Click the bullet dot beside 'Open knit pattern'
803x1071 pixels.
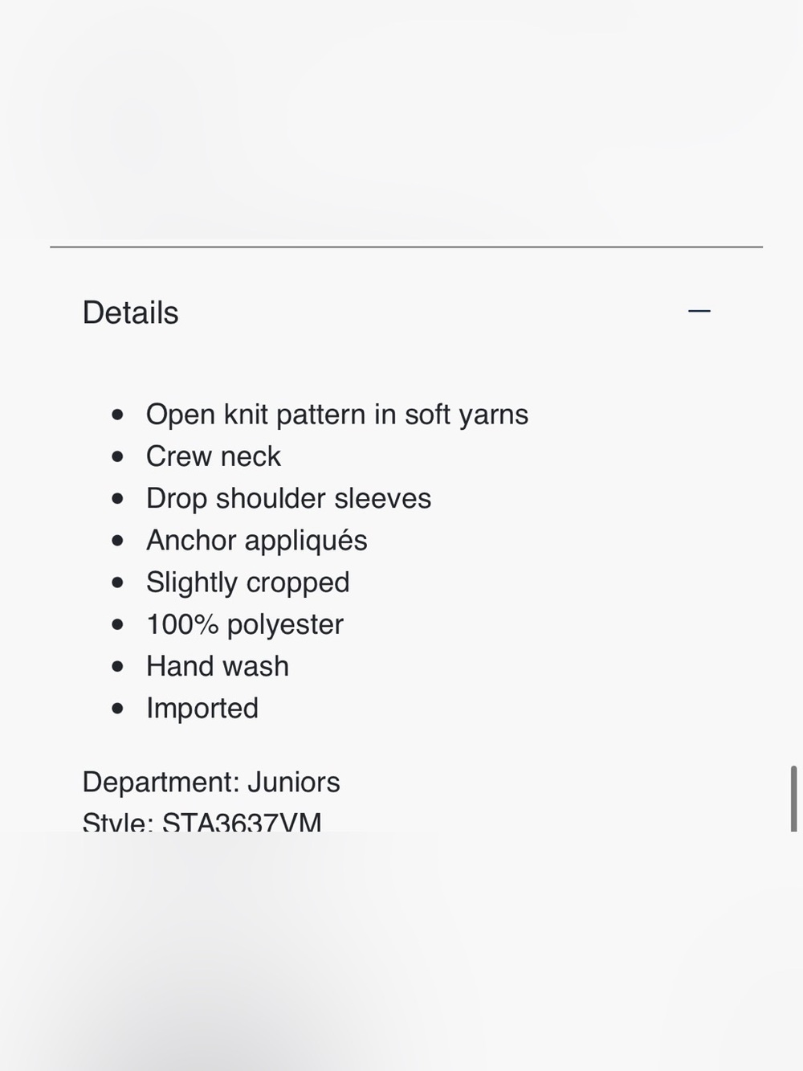coord(118,415)
